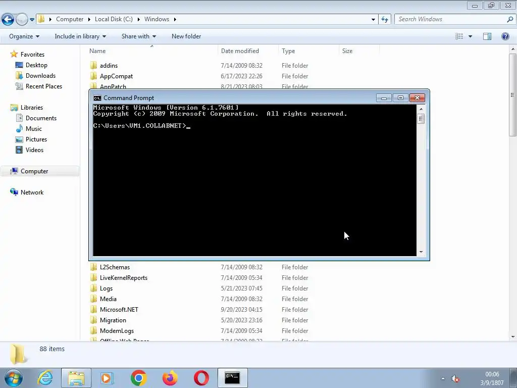Create a New folder
The width and height of the screenshot is (517, 388).
186,36
